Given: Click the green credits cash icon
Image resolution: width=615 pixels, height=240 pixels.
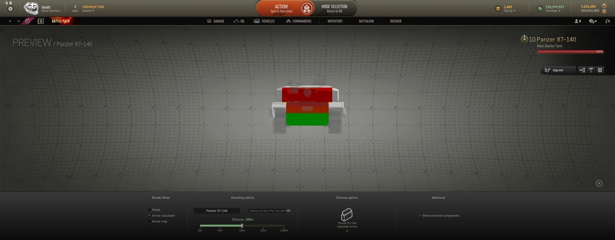Looking at the screenshot, I should pos(540,8).
